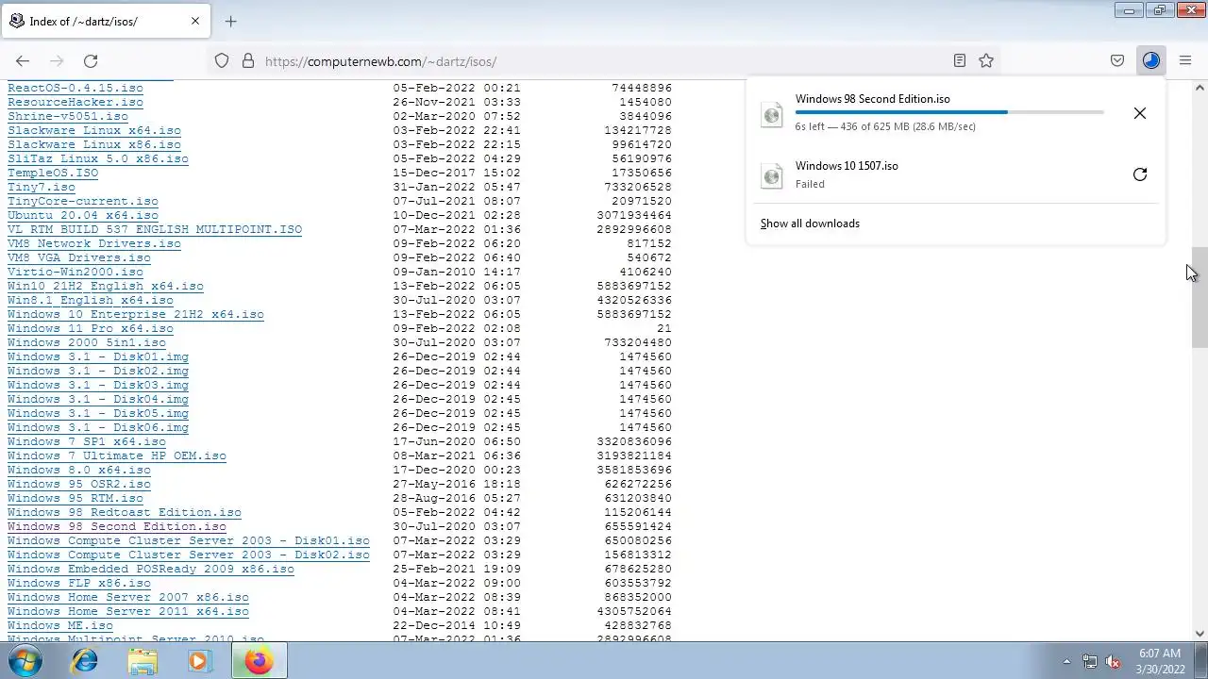This screenshot has width=1208, height=679.
Task: Open Windows 98 Redtoast Edition.iso link
Action: (x=125, y=512)
